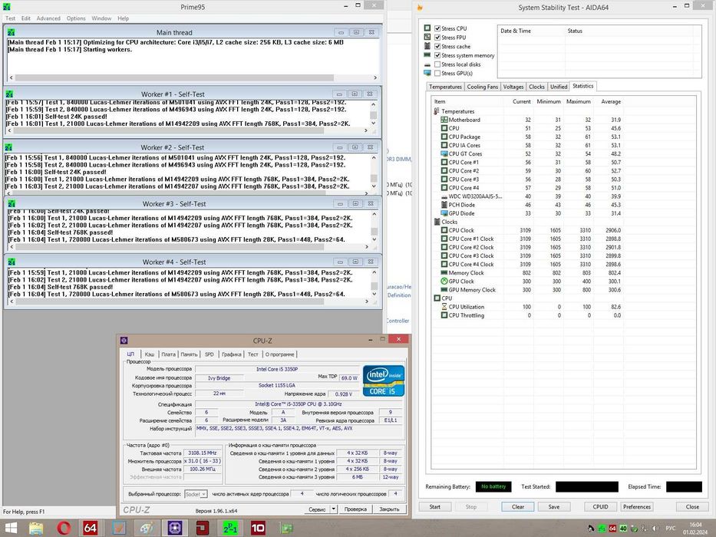Switch to the Temperatures tab in AIDA64
This screenshot has width=716, height=537.
pyautogui.click(x=445, y=87)
